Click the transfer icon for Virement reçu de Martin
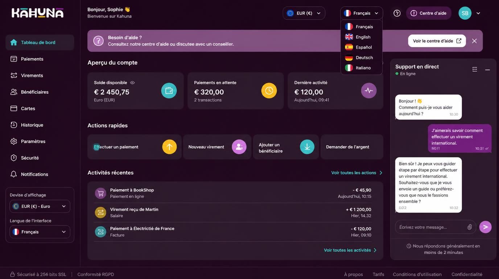 tap(100, 213)
